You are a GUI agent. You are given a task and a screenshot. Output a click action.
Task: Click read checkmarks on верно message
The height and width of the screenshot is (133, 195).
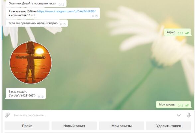pos(187,33)
